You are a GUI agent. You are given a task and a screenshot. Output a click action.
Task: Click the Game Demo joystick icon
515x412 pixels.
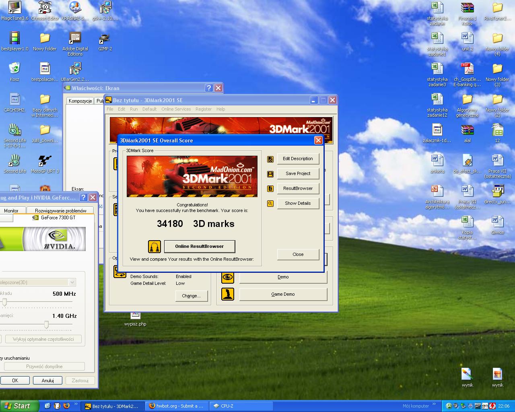(228, 294)
